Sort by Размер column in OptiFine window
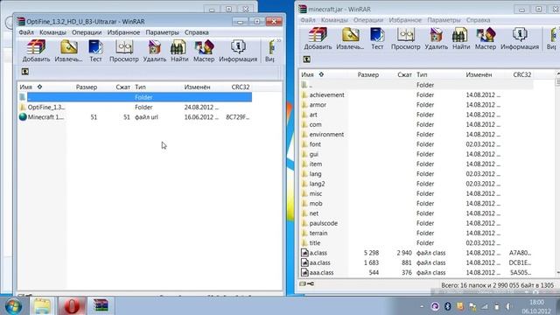The width and height of the screenshot is (560, 315). point(87,87)
